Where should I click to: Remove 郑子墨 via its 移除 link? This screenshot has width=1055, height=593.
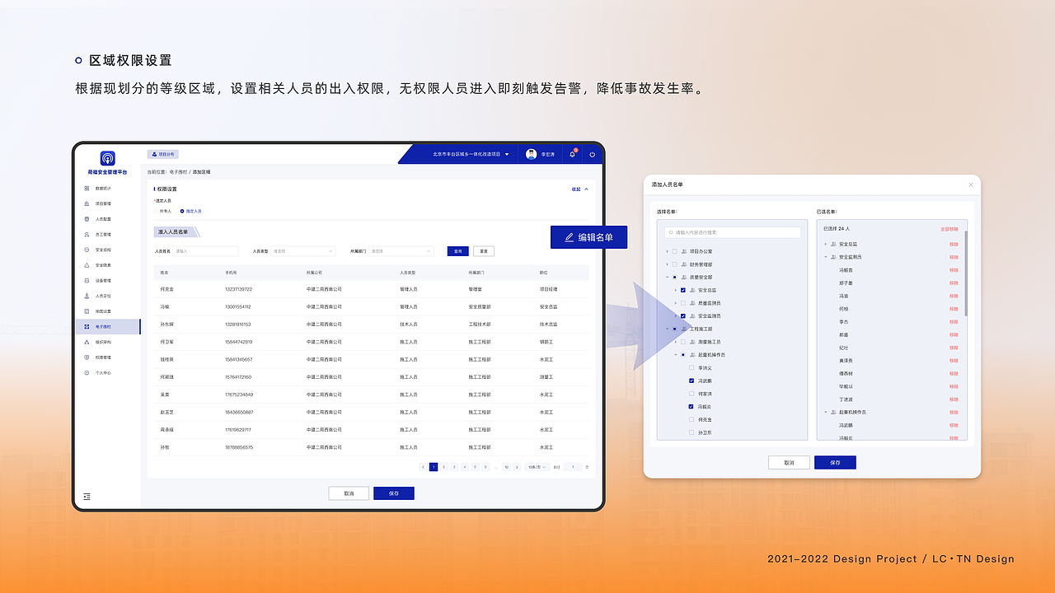point(954,282)
